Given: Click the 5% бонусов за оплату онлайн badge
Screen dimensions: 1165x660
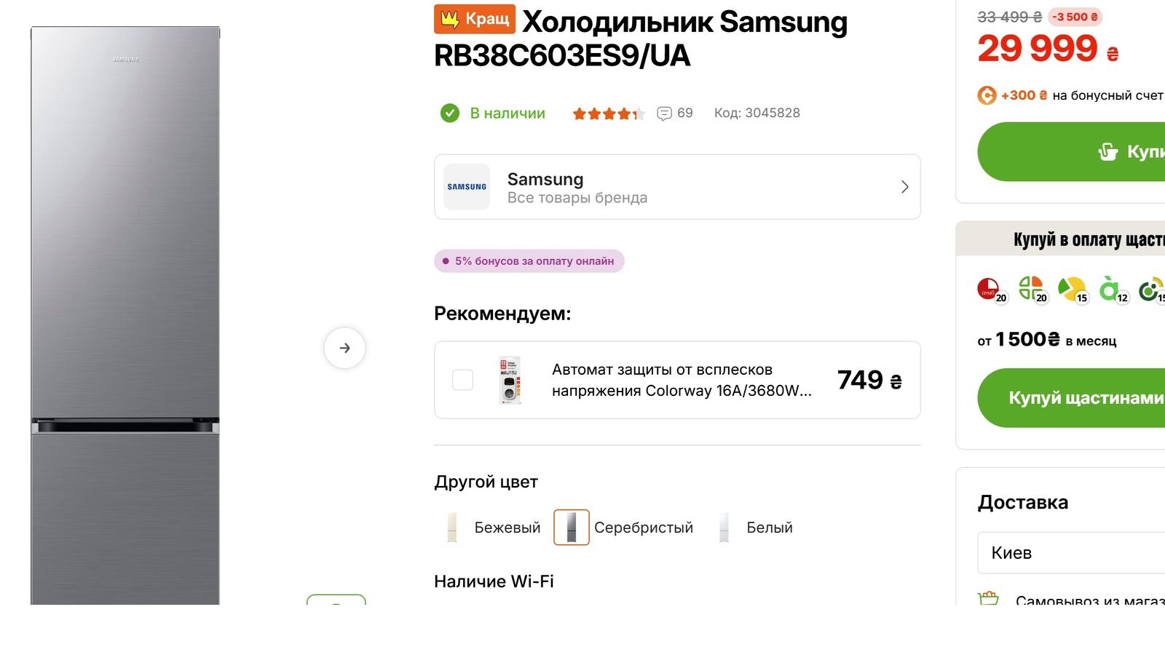Looking at the screenshot, I should pyautogui.click(x=529, y=261).
